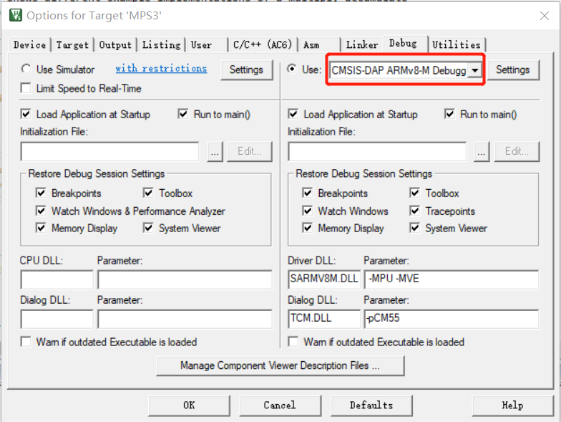561x422 pixels.
Task: Toggle debugger Run to main() checkbox
Action: coord(449,115)
